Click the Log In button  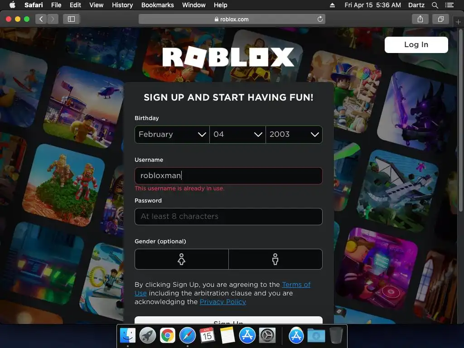[x=416, y=45]
